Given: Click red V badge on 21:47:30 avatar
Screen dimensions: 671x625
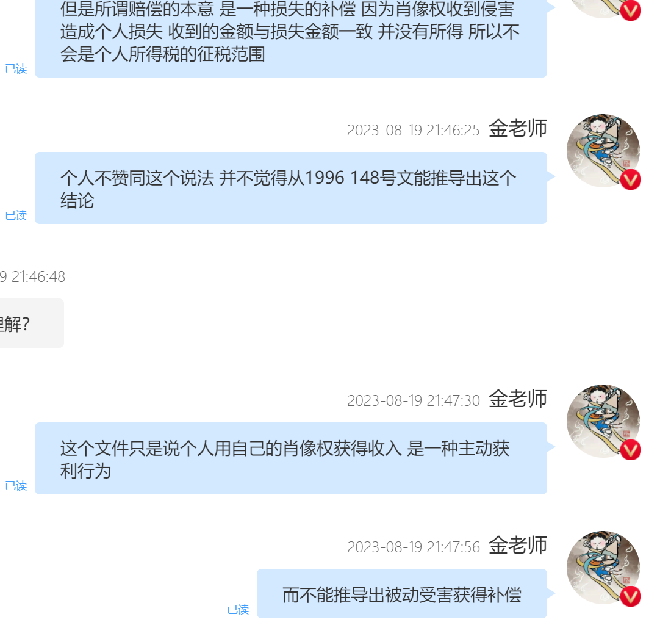Looking at the screenshot, I should (x=631, y=450).
